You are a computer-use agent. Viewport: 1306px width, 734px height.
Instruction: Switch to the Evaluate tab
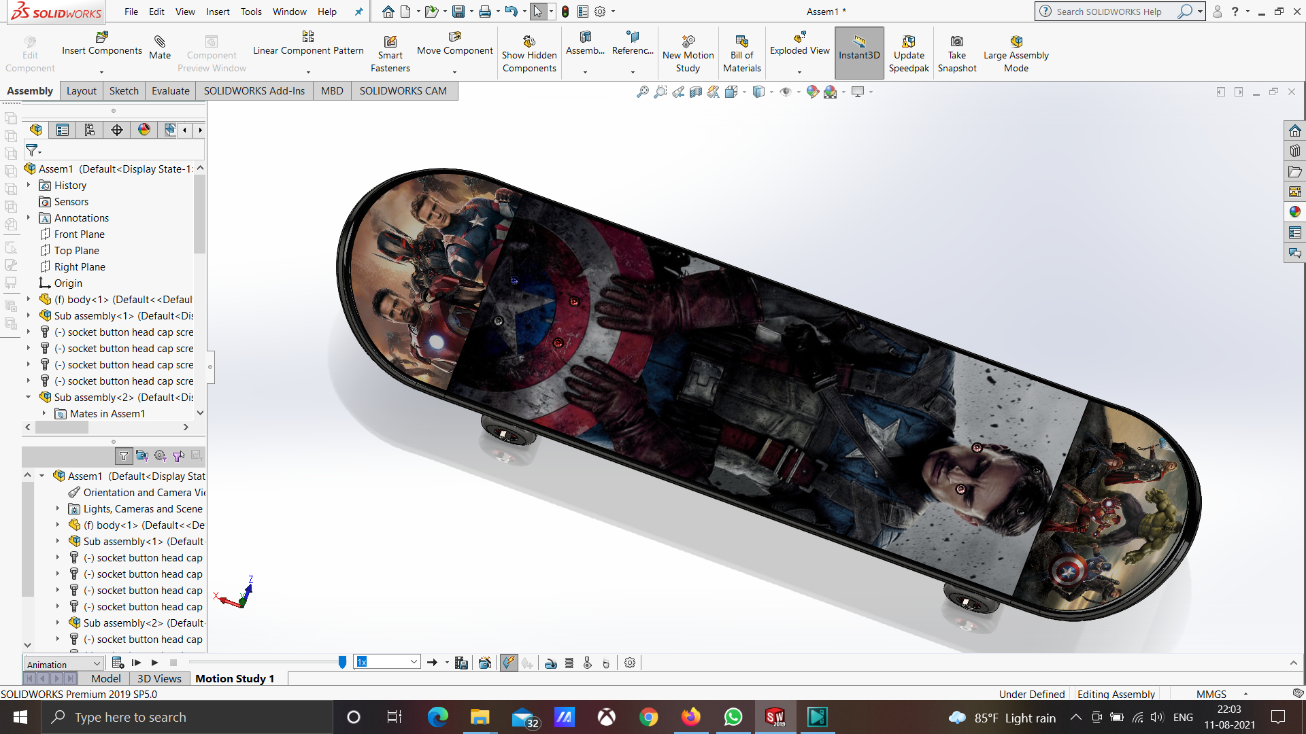tap(170, 91)
